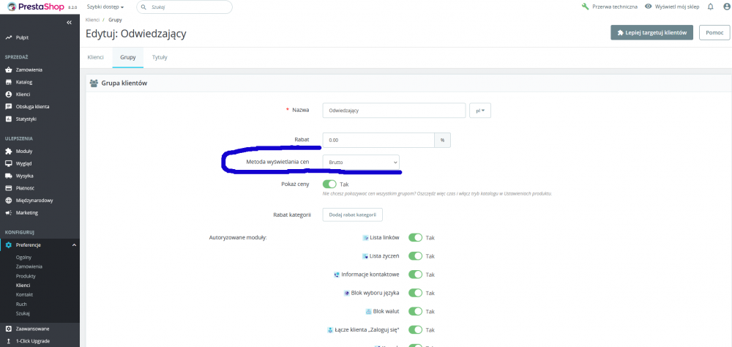Open 1-Click Upgrade in sidebar
Screen dimensions: 732x347
(33, 341)
